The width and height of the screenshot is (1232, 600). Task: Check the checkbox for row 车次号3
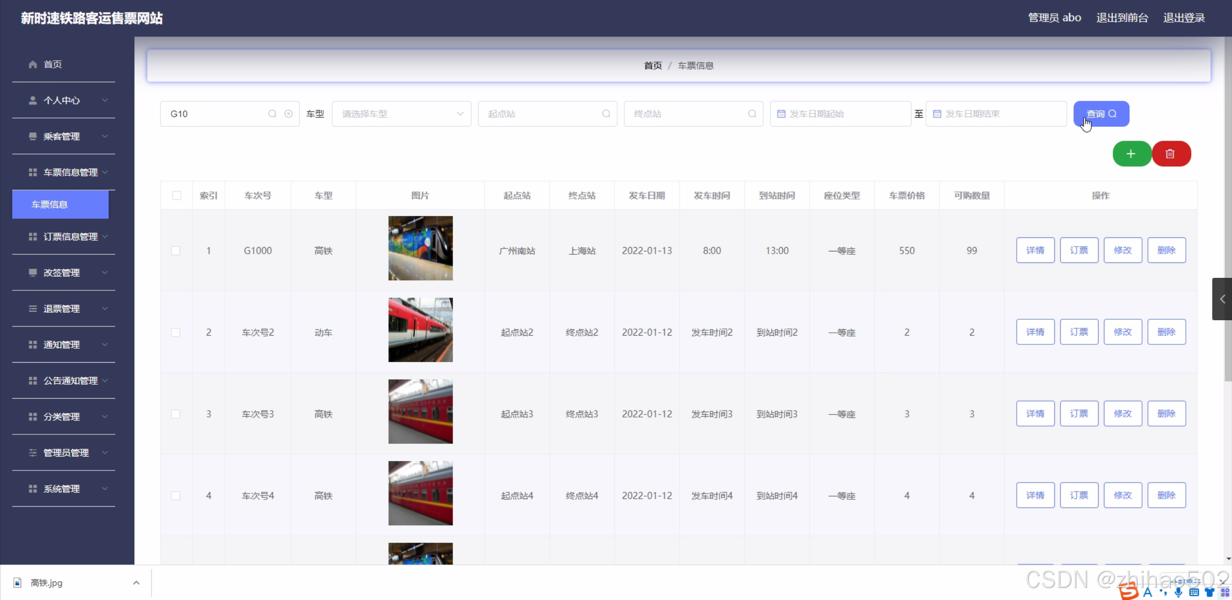pyautogui.click(x=176, y=414)
